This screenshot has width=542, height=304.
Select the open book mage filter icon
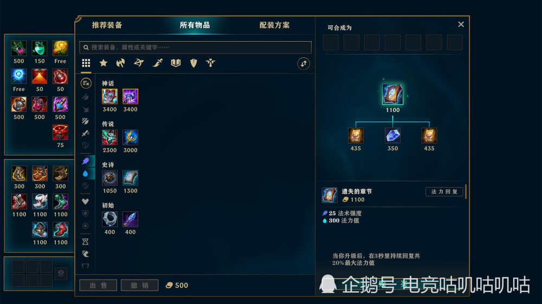[176, 63]
